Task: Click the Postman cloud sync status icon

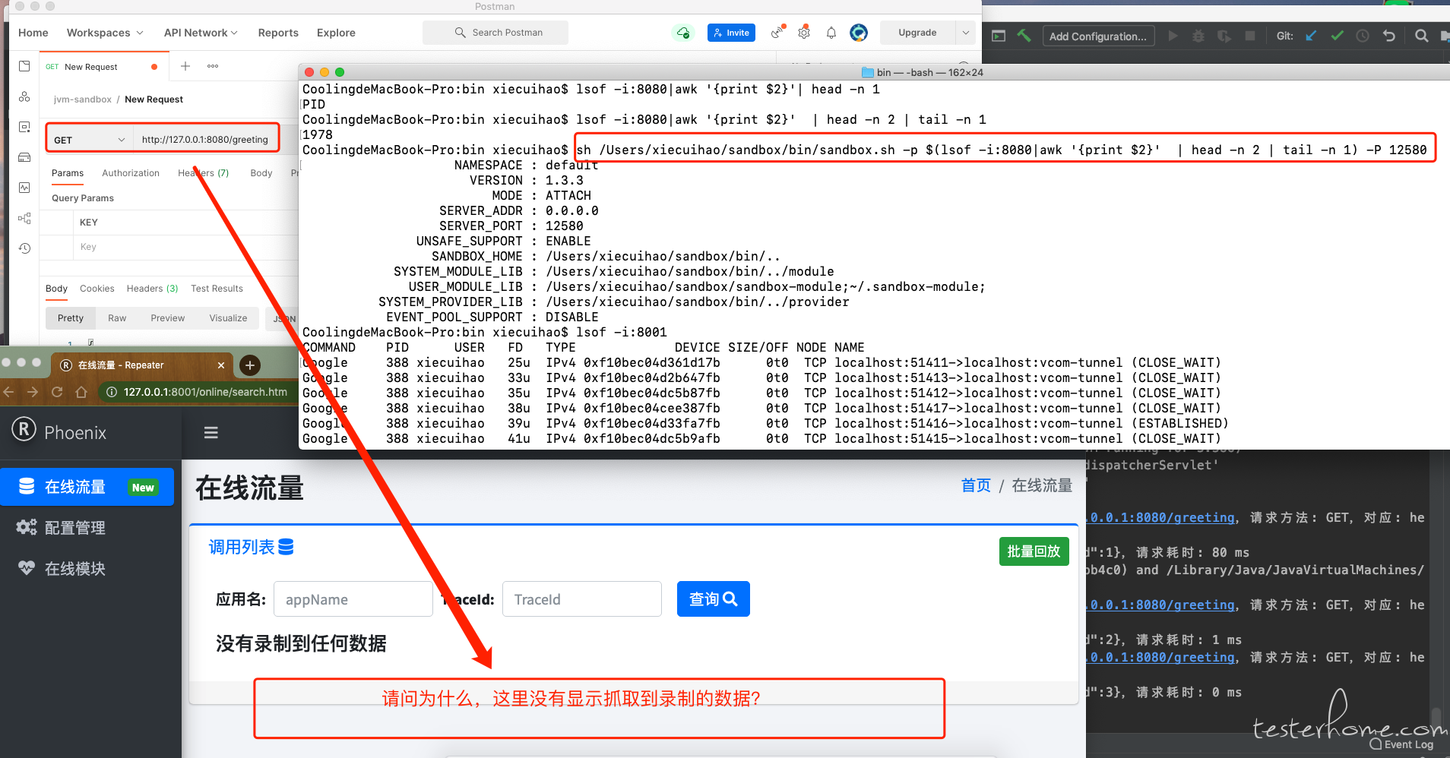Action: [683, 33]
